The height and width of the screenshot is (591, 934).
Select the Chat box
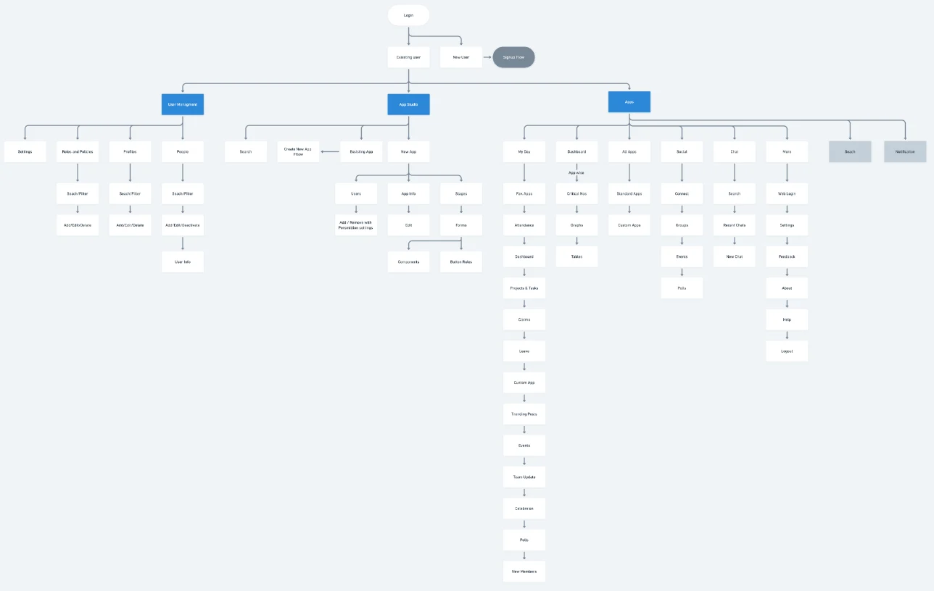(735, 151)
